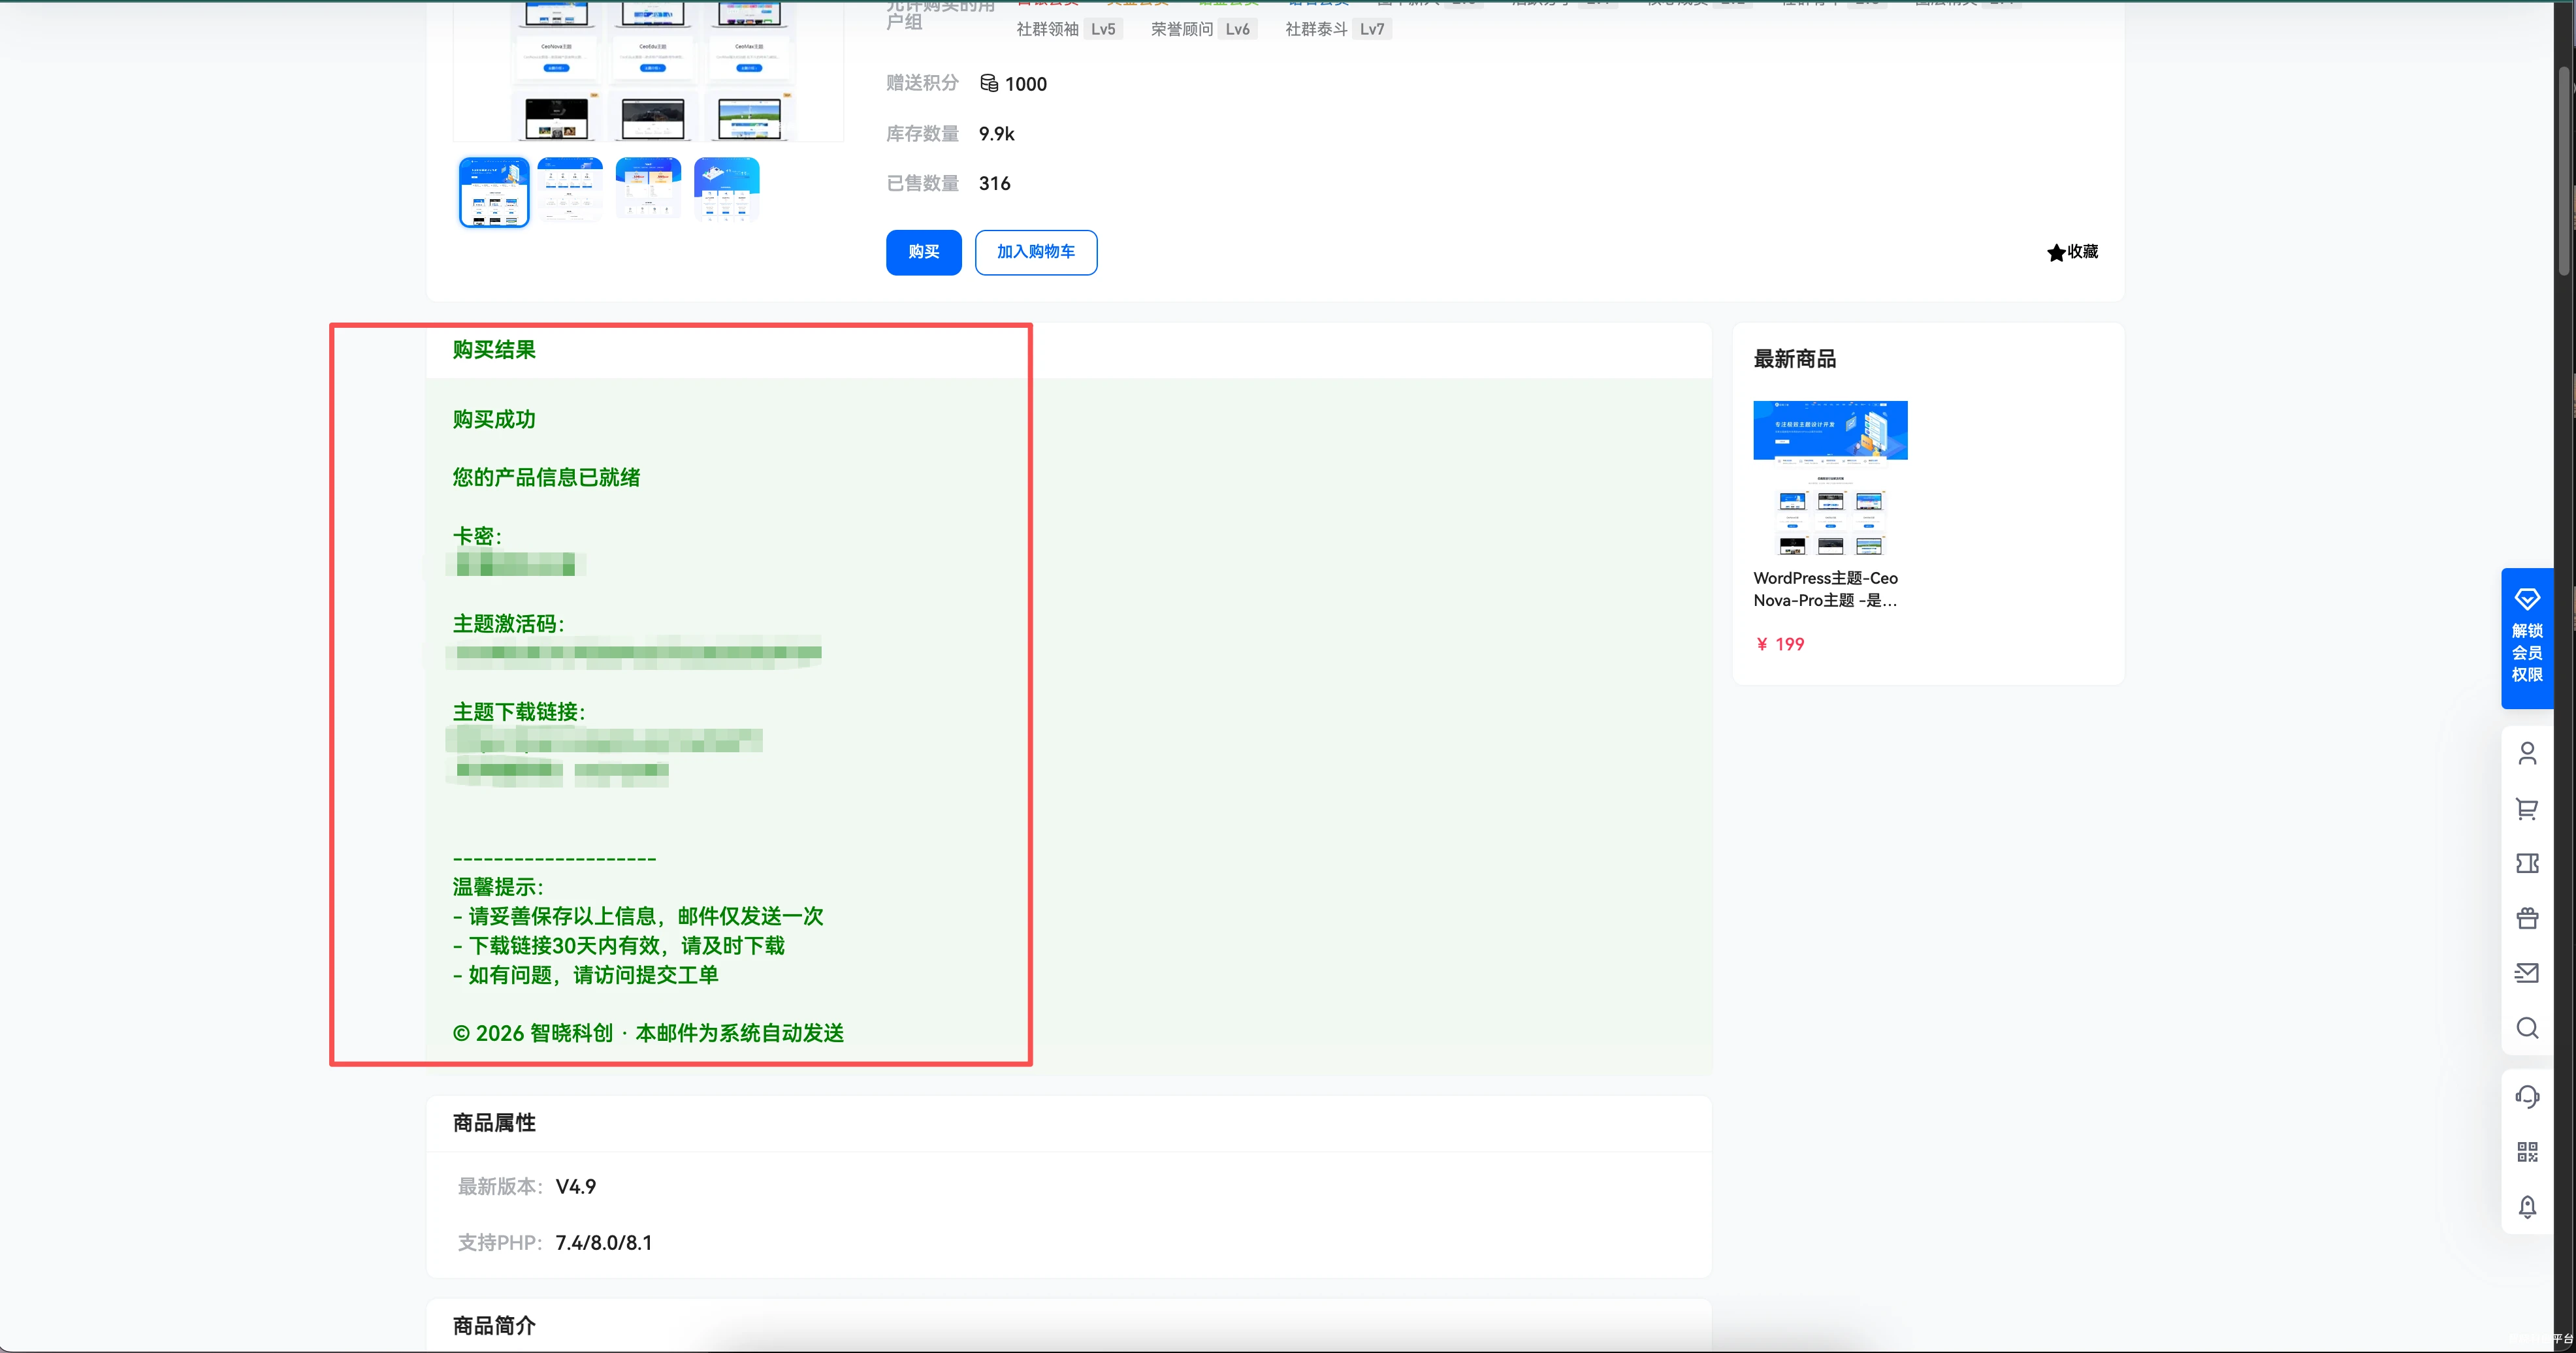Click the coupon ticket sidebar icon
The width and height of the screenshot is (2576, 1353).
2527,863
